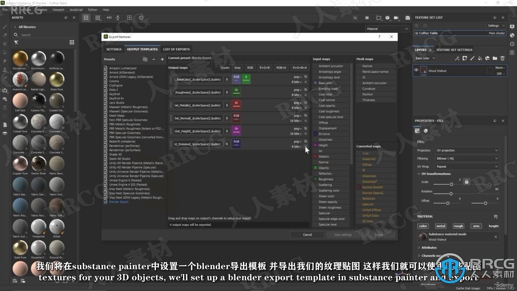Open the Filtering Bilinear HQ dropdown

[x=467, y=158]
